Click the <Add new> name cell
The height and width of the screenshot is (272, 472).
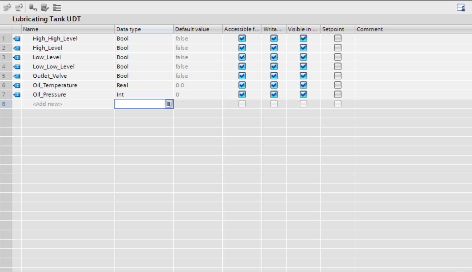[68, 104]
